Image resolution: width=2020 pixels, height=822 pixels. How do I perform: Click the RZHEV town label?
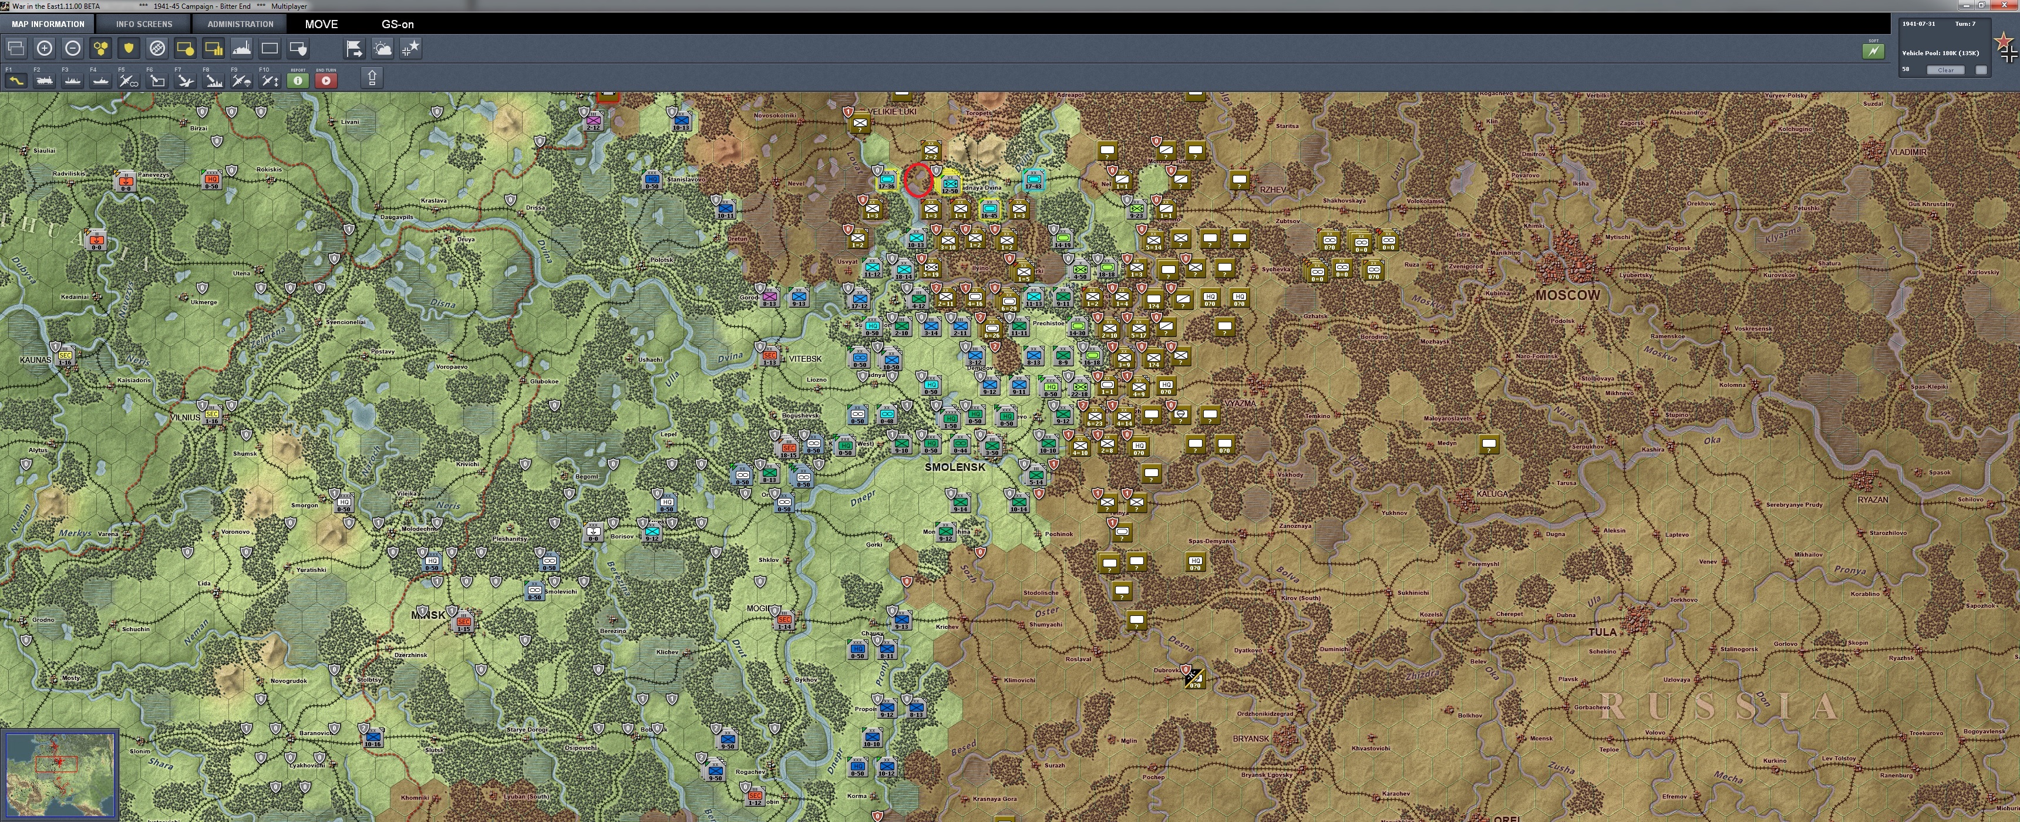pos(1274,190)
